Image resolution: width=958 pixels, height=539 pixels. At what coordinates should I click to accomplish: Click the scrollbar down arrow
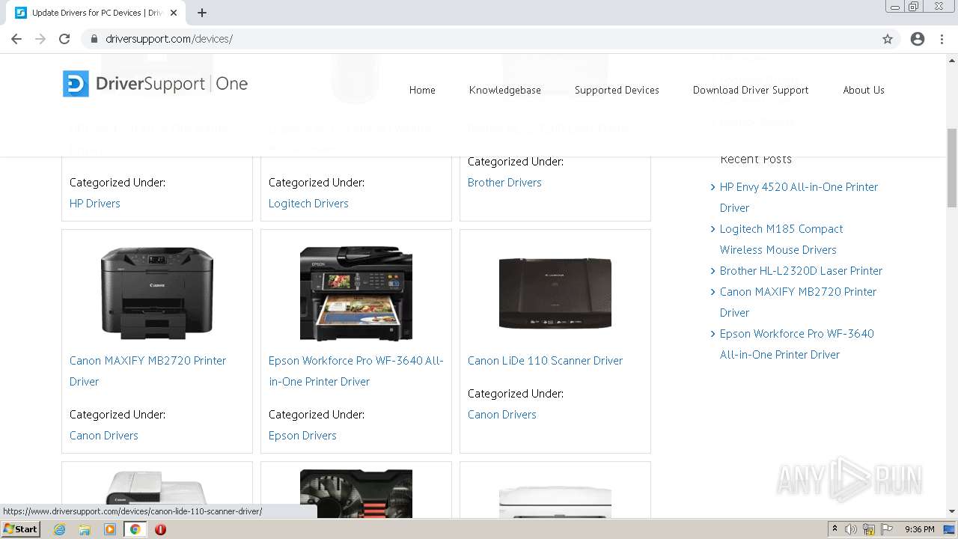click(952, 512)
